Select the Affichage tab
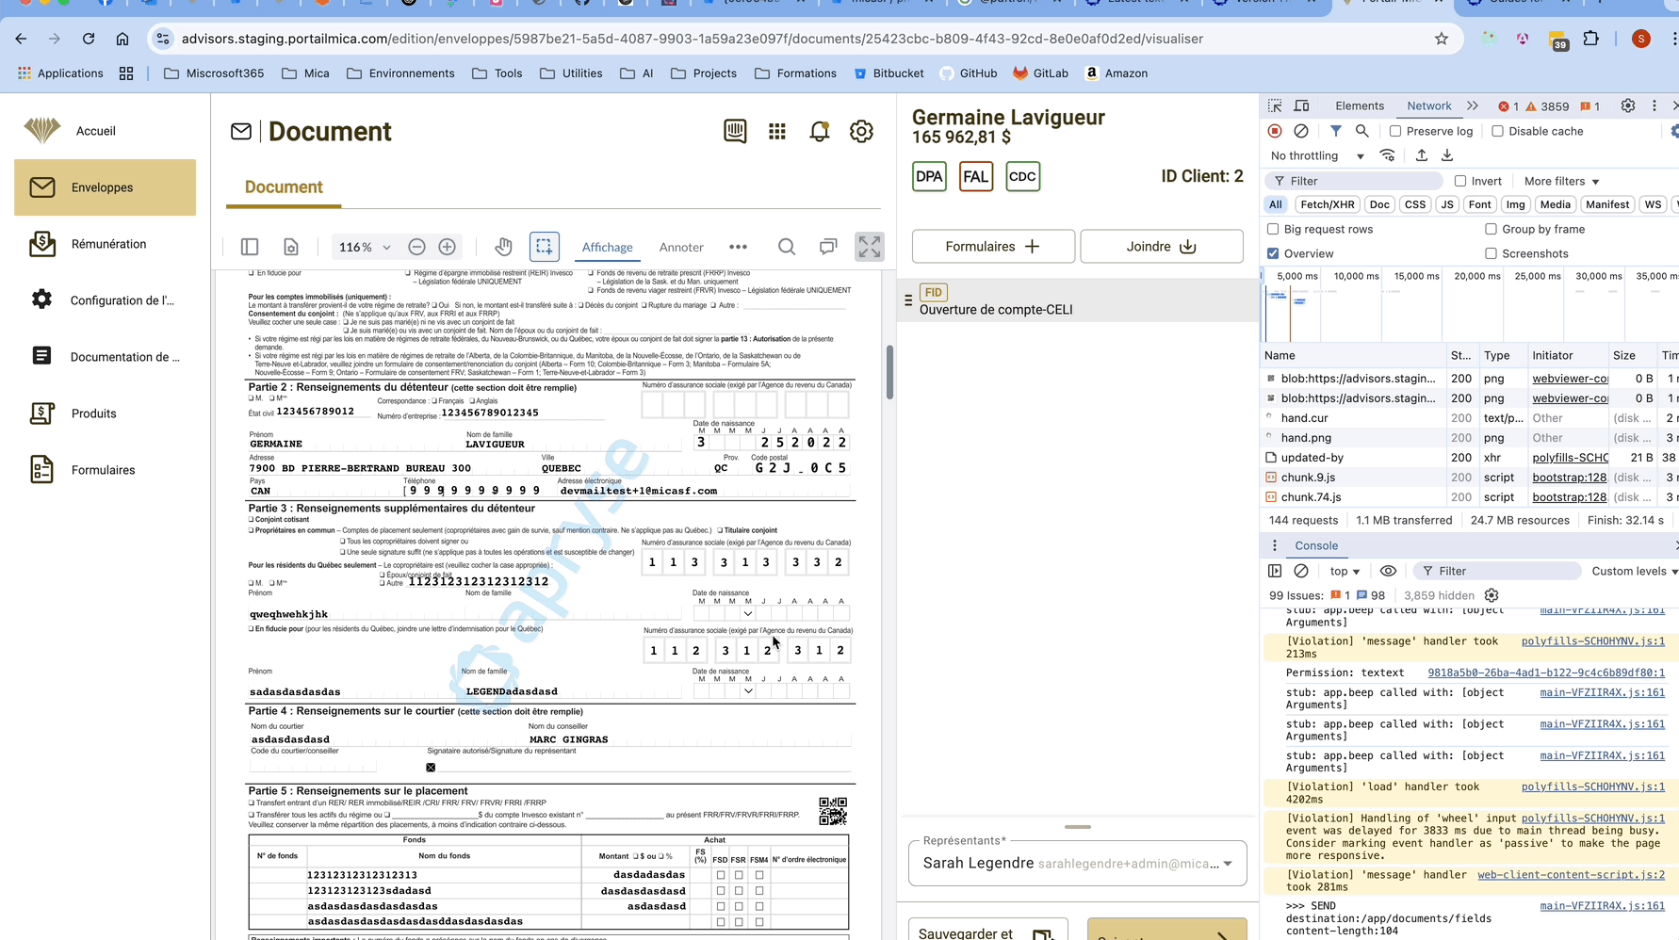This screenshot has width=1679, height=940. [607, 247]
